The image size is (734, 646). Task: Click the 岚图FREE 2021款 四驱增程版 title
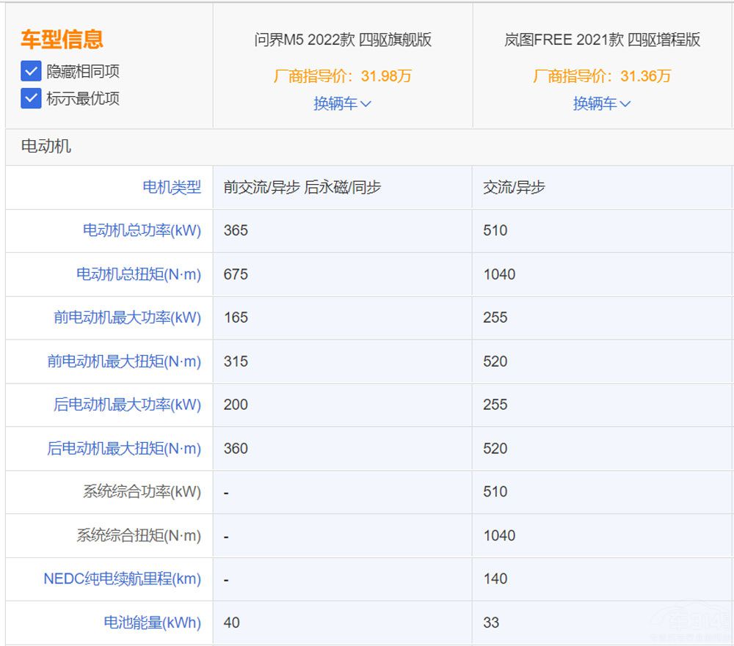(x=602, y=40)
